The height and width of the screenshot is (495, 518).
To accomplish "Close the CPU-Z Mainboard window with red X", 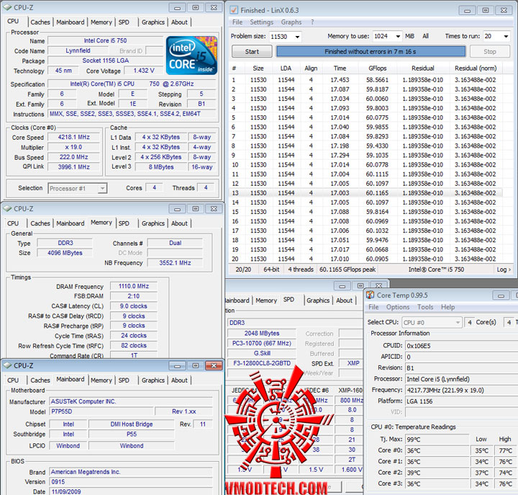I will (214, 365).
